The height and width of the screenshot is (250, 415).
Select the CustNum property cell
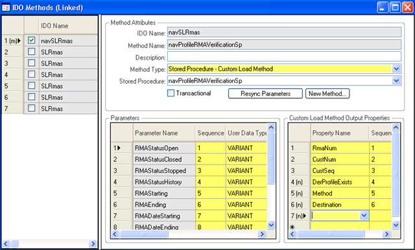(340, 159)
